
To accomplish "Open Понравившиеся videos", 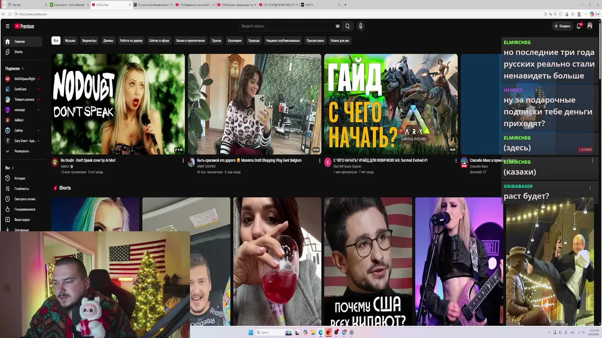I will (x=24, y=209).
